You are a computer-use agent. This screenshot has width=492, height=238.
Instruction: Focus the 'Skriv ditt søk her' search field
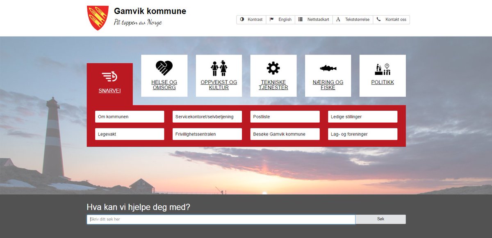pos(221,219)
